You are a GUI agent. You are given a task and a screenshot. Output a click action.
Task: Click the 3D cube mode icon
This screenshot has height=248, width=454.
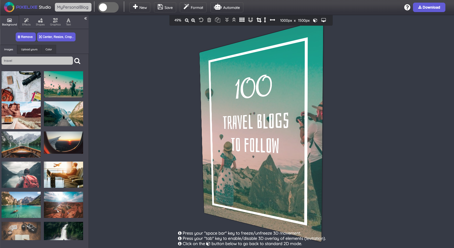pyautogui.click(x=315, y=20)
